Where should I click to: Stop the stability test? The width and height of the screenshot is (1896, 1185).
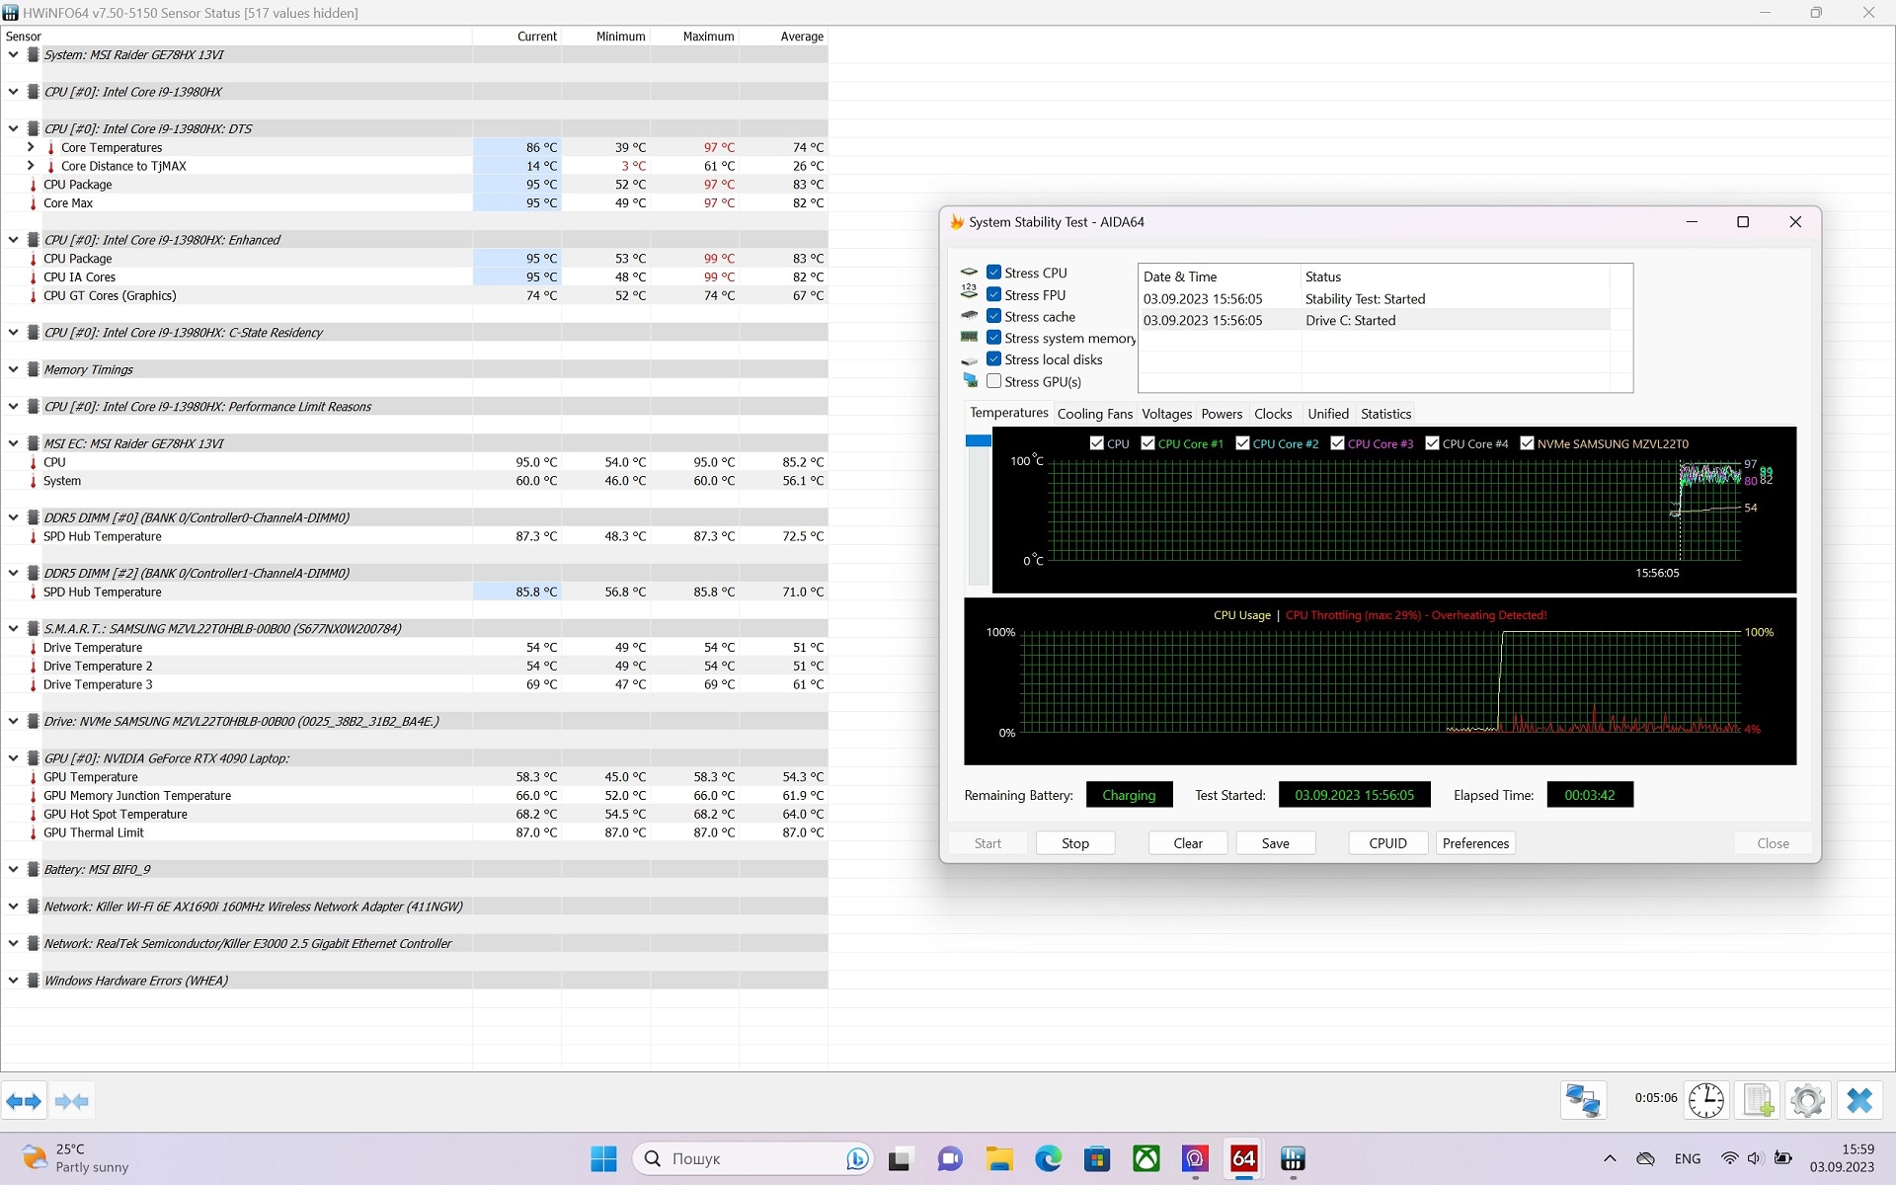[x=1075, y=843]
